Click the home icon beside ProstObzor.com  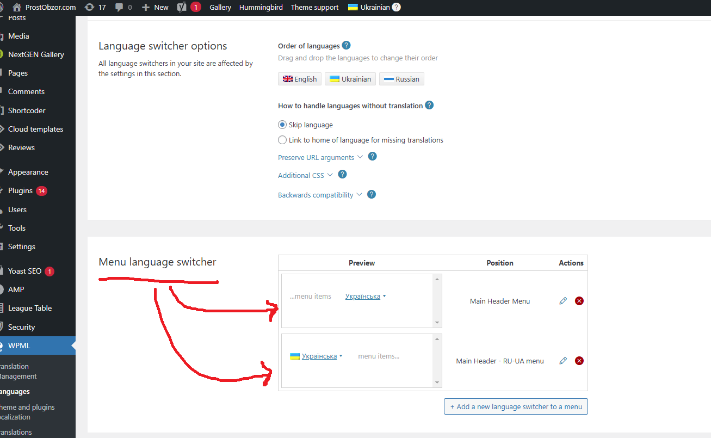pyautogui.click(x=16, y=7)
